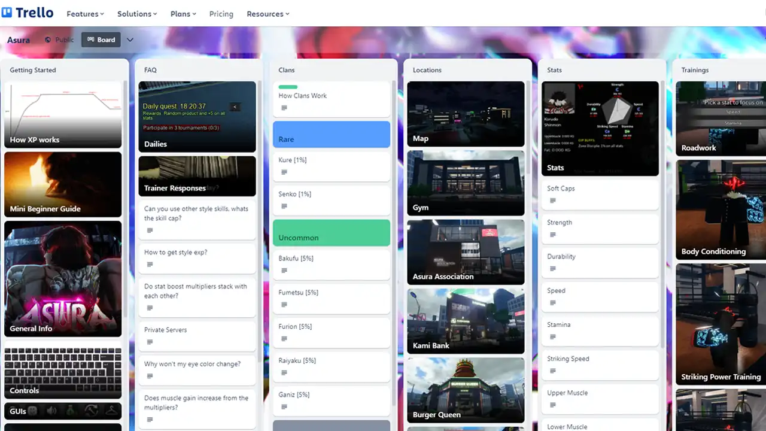Click the Trello logo
Image resolution: width=766 pixels, height=431 pixels.
(x=28, y=13)
